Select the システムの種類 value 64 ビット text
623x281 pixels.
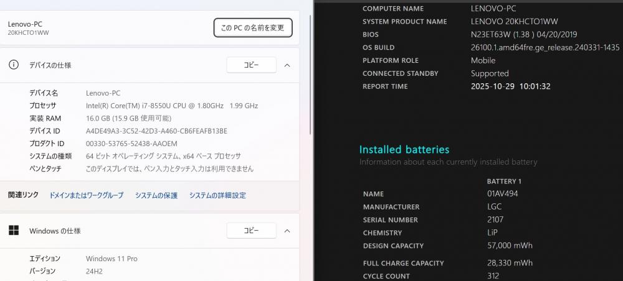click(x=163, y=156)
